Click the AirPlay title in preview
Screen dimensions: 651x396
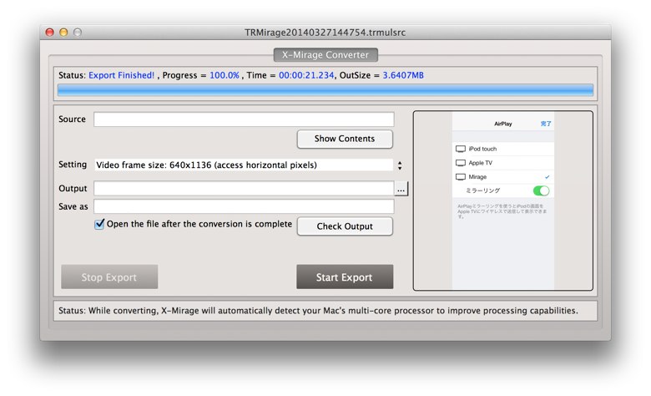[502, 124]
